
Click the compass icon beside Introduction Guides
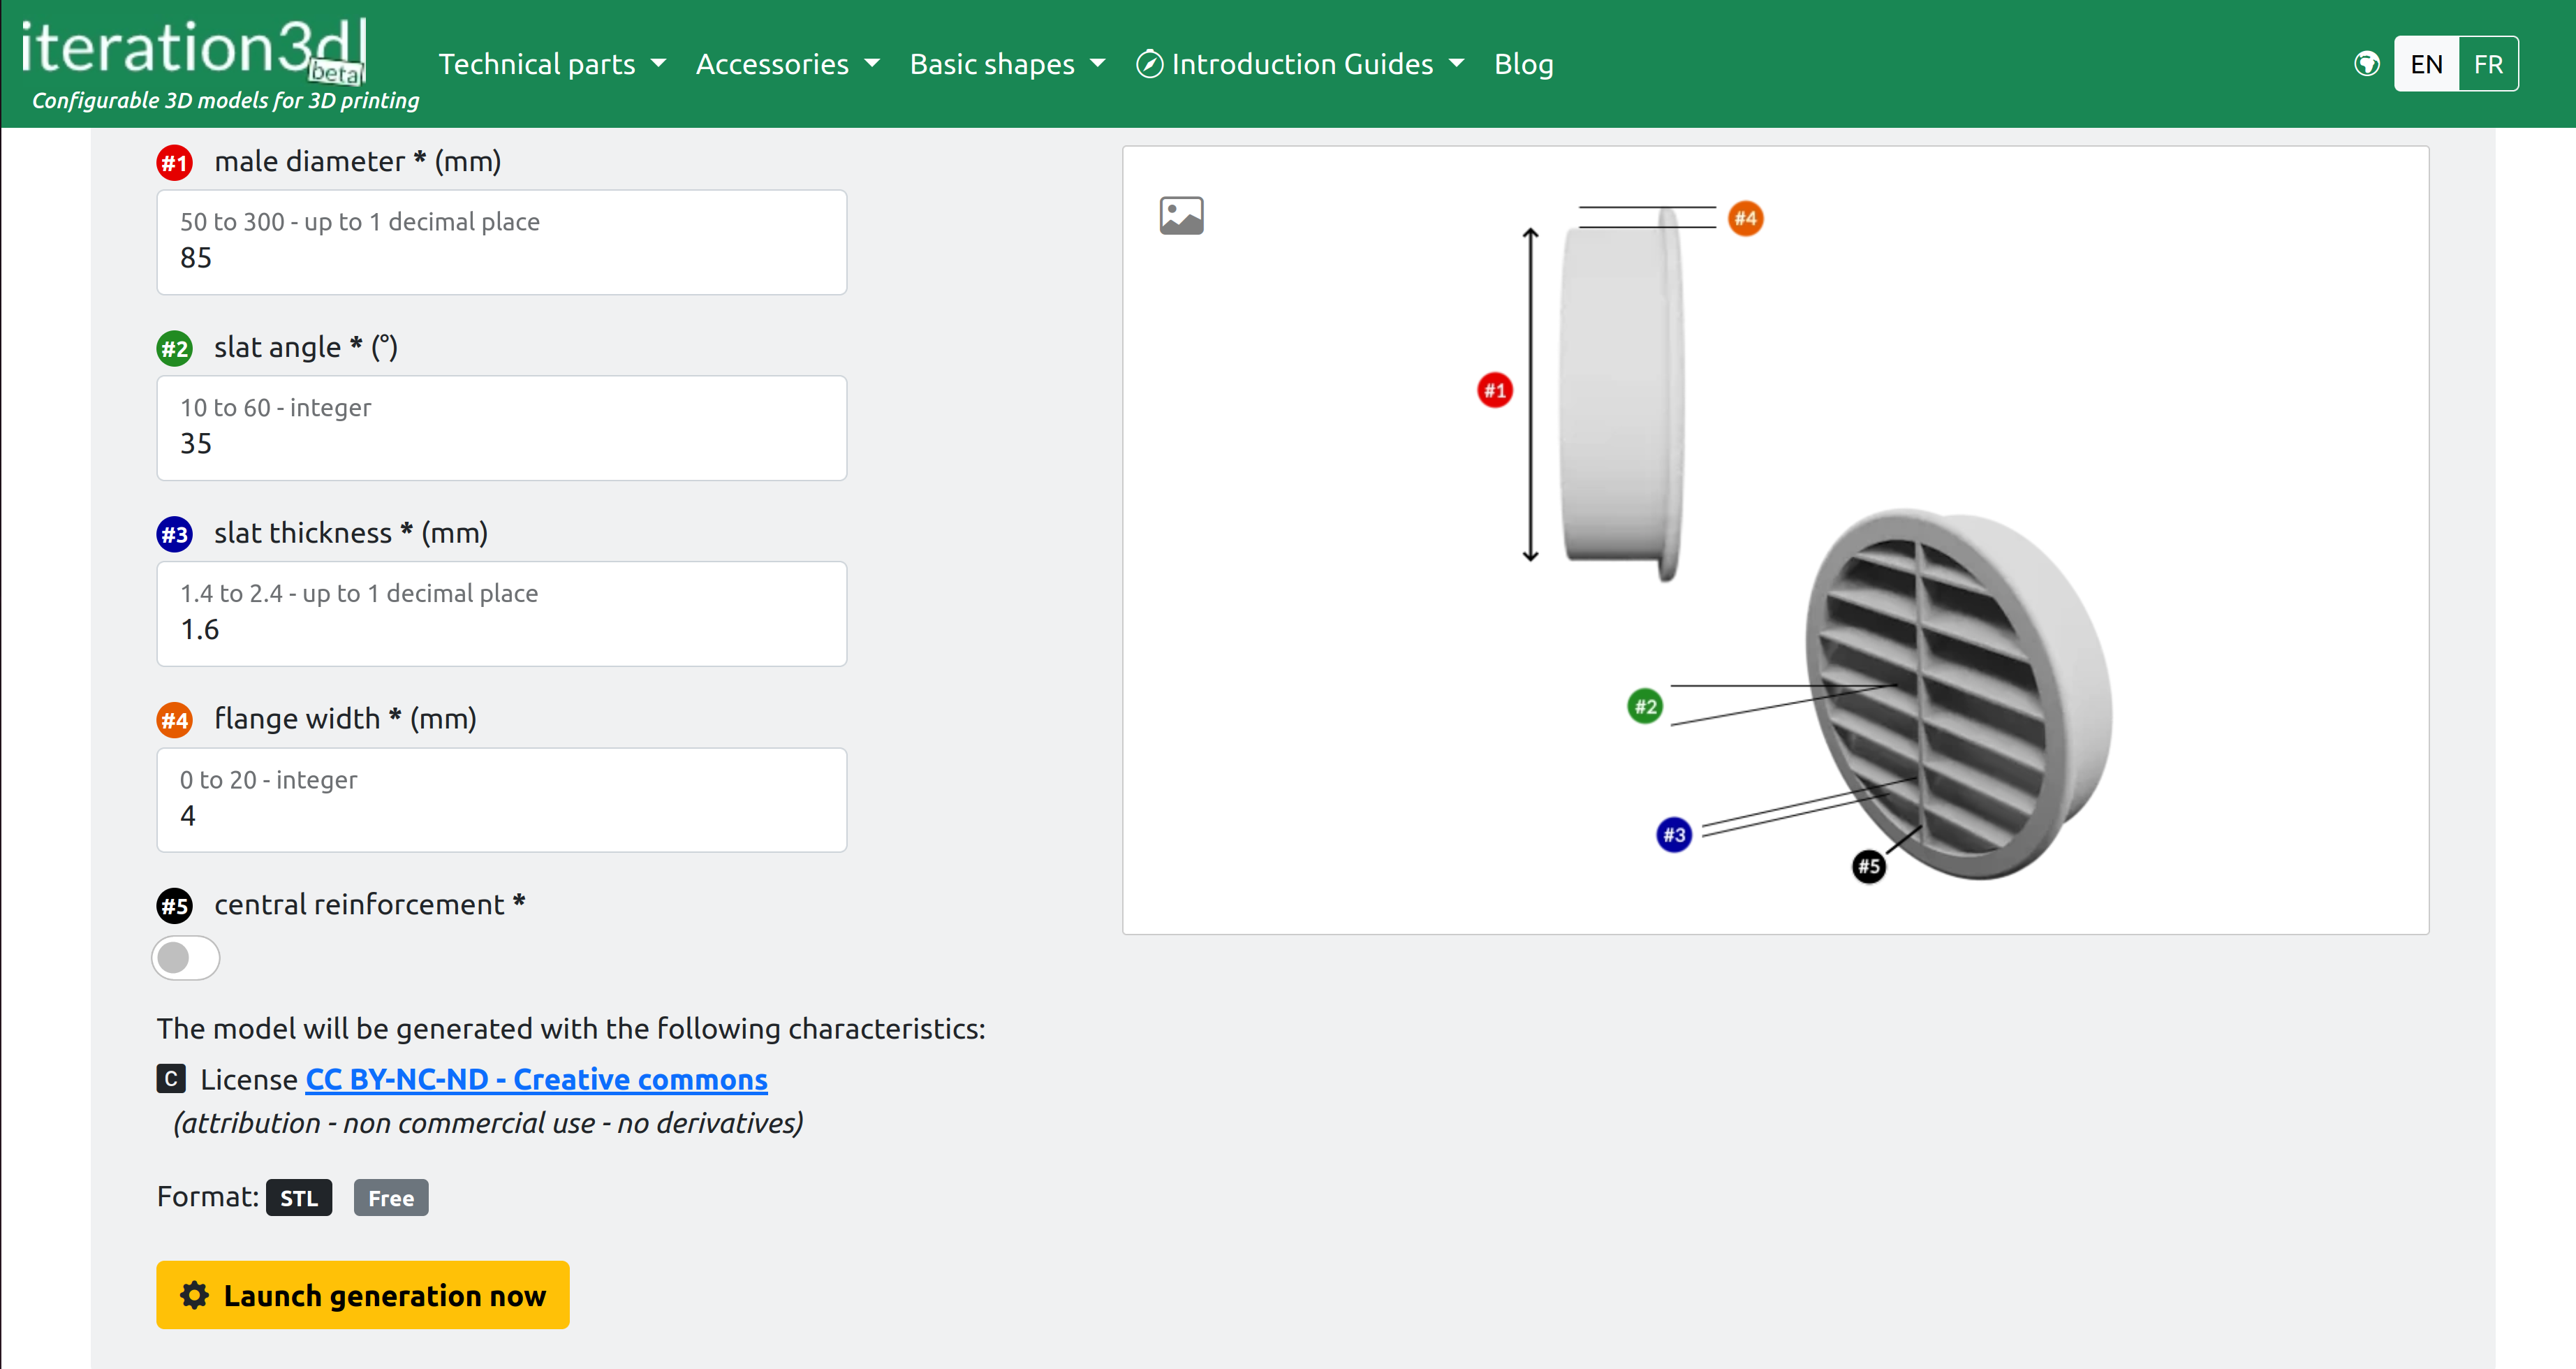[x=1150, y=64]
